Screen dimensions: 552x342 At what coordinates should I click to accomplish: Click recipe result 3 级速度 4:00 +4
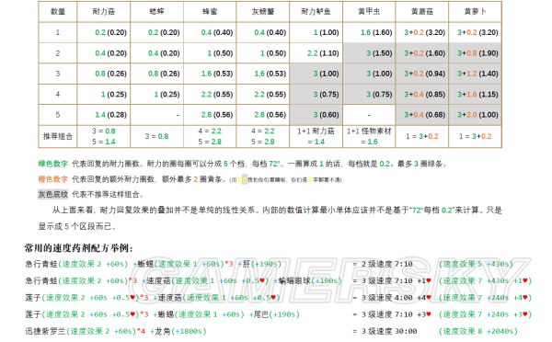[x=396, y=298]
